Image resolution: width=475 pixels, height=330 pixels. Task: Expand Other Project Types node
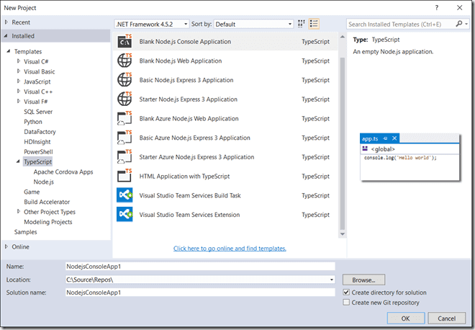[x=19, y=211]
